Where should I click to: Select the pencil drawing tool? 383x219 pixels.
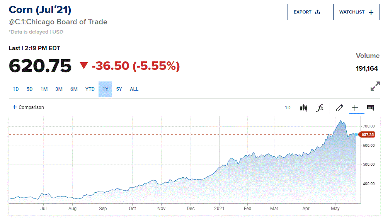[x=339, y=108]
